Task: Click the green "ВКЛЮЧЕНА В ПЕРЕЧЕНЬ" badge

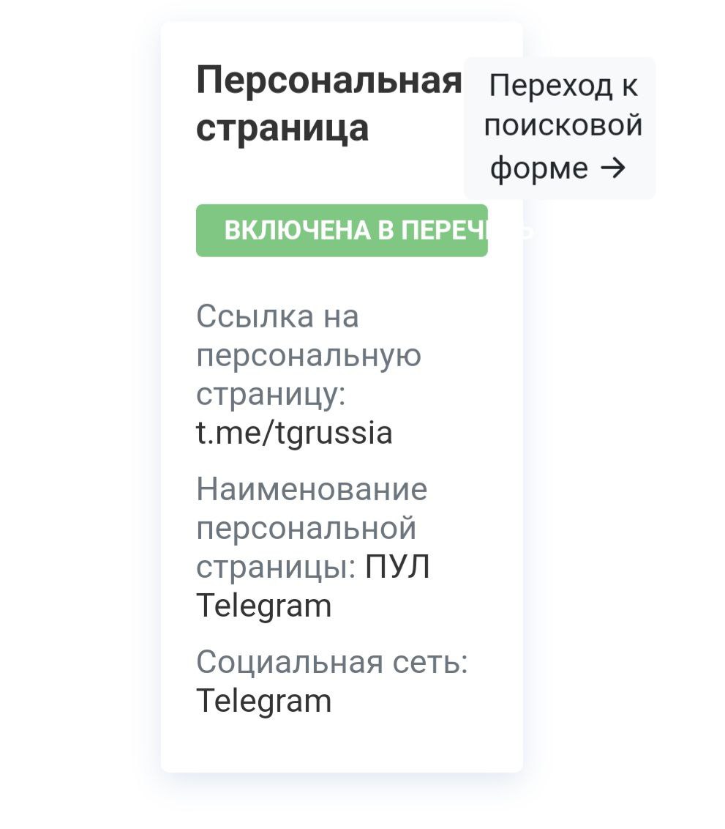Action: pos(341,231)
